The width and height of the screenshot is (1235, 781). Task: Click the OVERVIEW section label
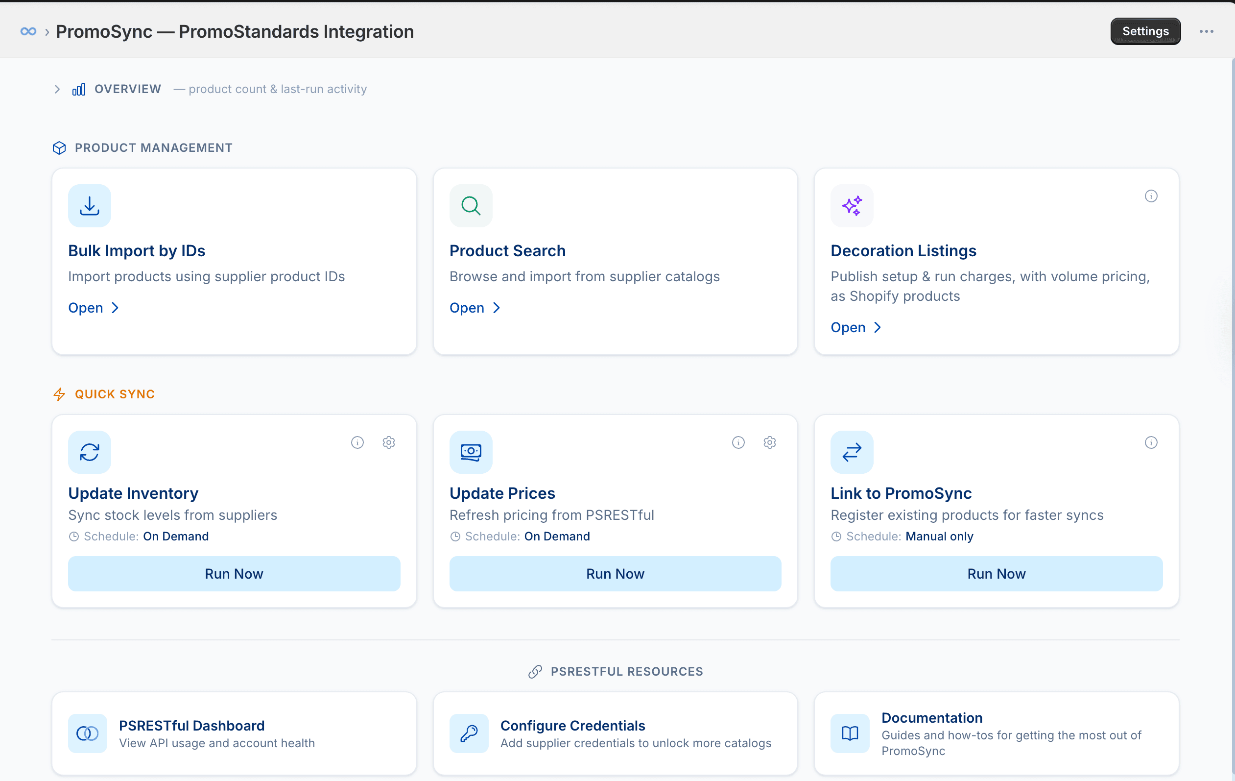coord(128,89)
